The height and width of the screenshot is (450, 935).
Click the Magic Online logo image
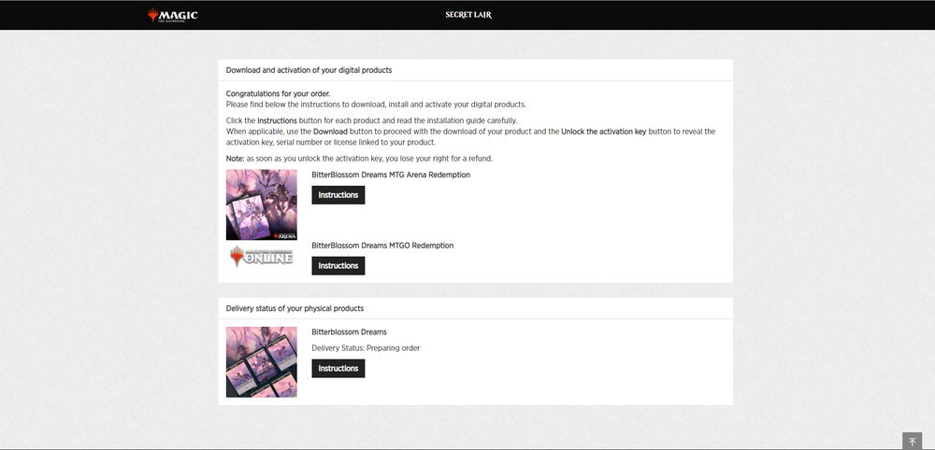click(x=261, y=256)
